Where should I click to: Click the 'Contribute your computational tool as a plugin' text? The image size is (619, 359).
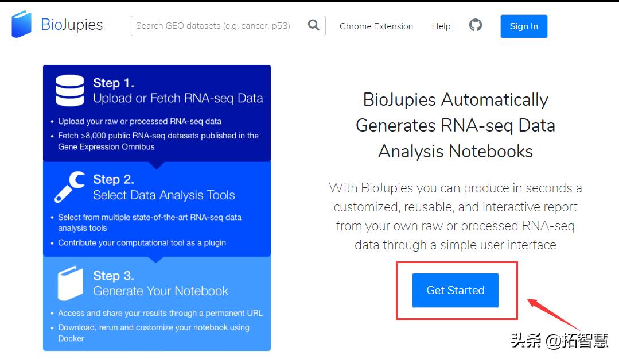[x=142, y=242]
